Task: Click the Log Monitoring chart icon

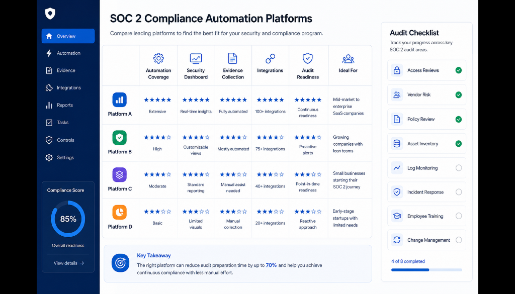Action: pyautogui.click(x=397, y=168)
